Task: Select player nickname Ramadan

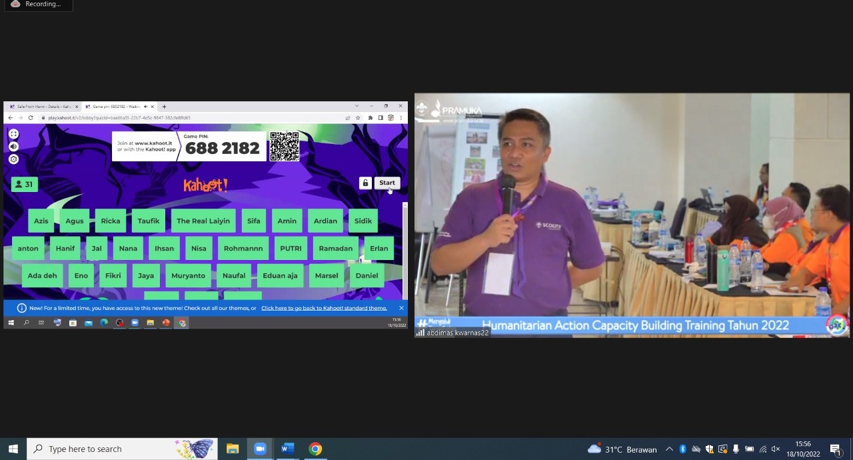Action: click(x=336, y=248)
